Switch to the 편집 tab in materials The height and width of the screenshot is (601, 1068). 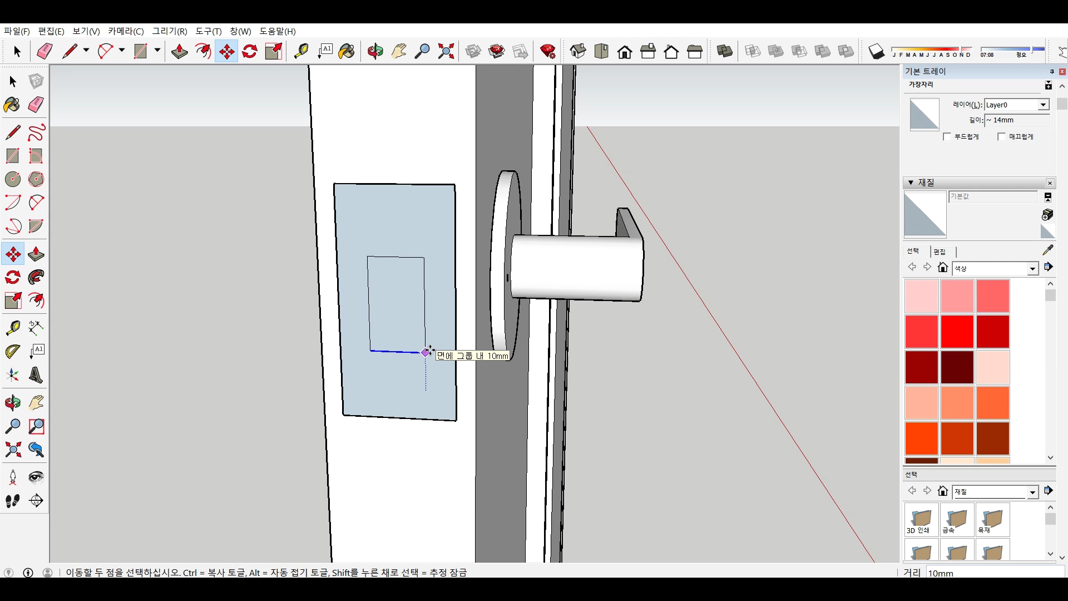[x=940, y=252]
